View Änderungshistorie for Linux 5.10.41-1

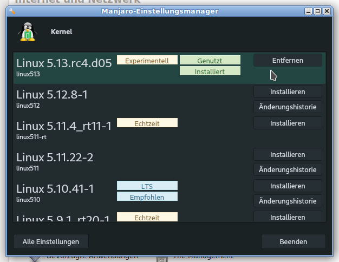point(288,201)
